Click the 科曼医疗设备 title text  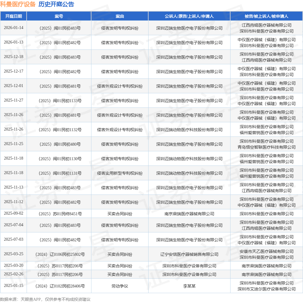[x=18, y=4]
